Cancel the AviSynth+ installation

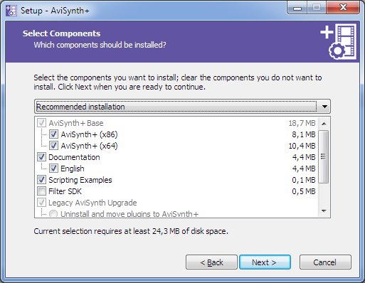pyautogui.click(x=325, y=262)
